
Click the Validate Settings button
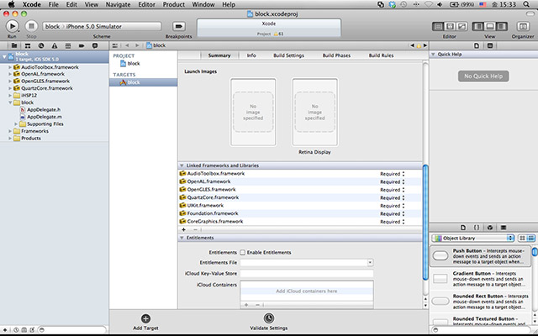pos(269,323)
